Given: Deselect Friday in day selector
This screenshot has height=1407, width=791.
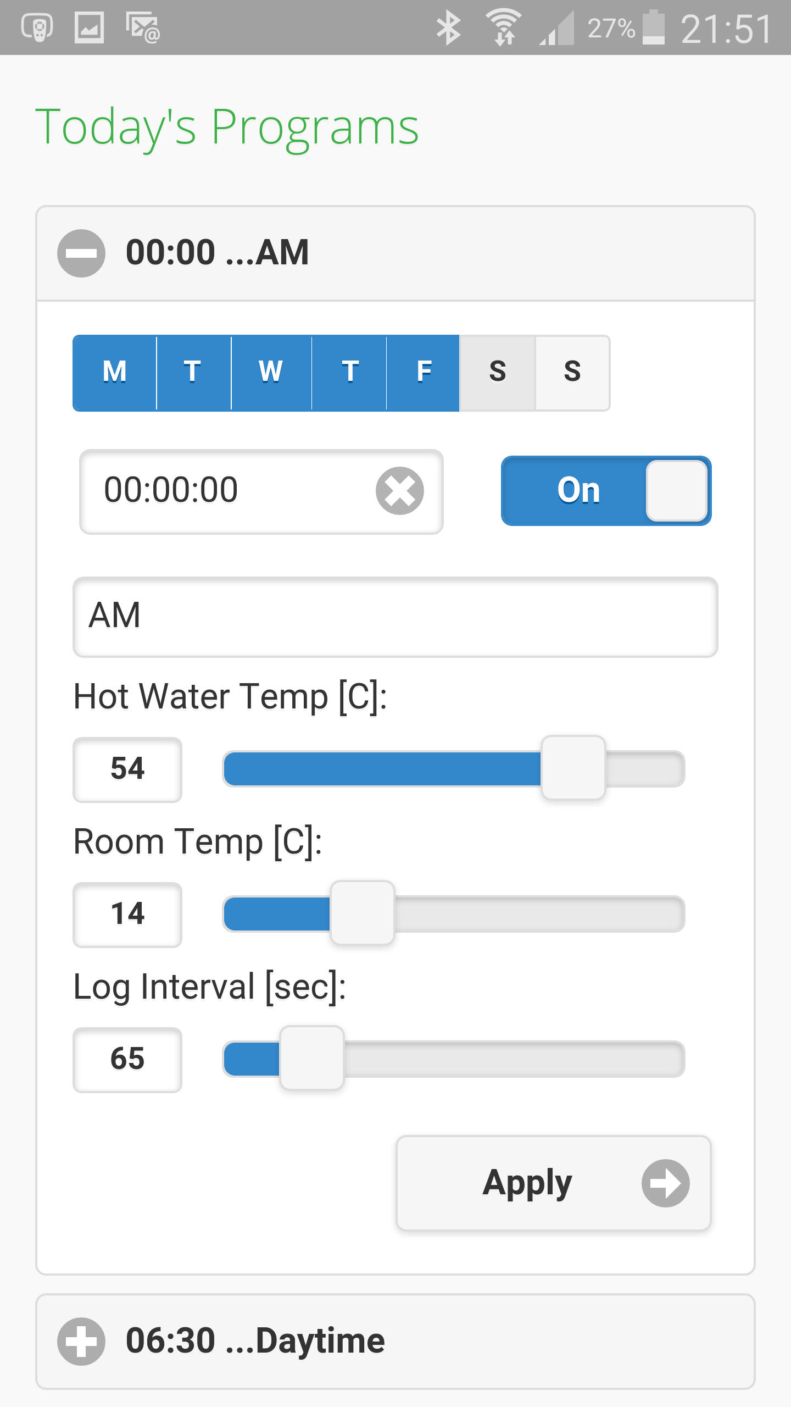Looking at the screenshot, I should tap(423, 373).
